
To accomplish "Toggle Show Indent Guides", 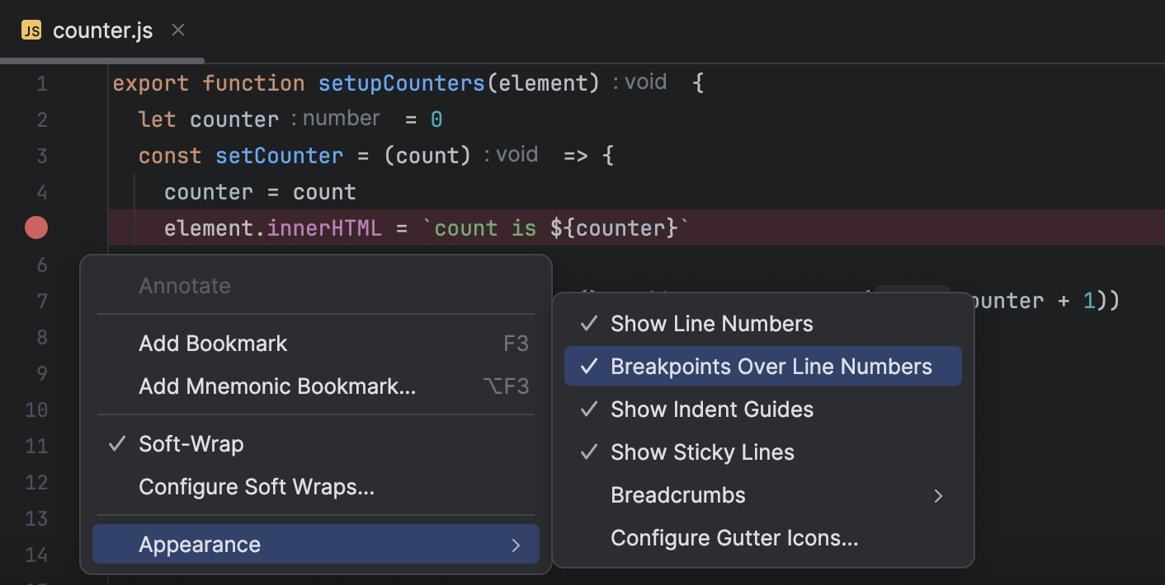I will tap(711, 409).
